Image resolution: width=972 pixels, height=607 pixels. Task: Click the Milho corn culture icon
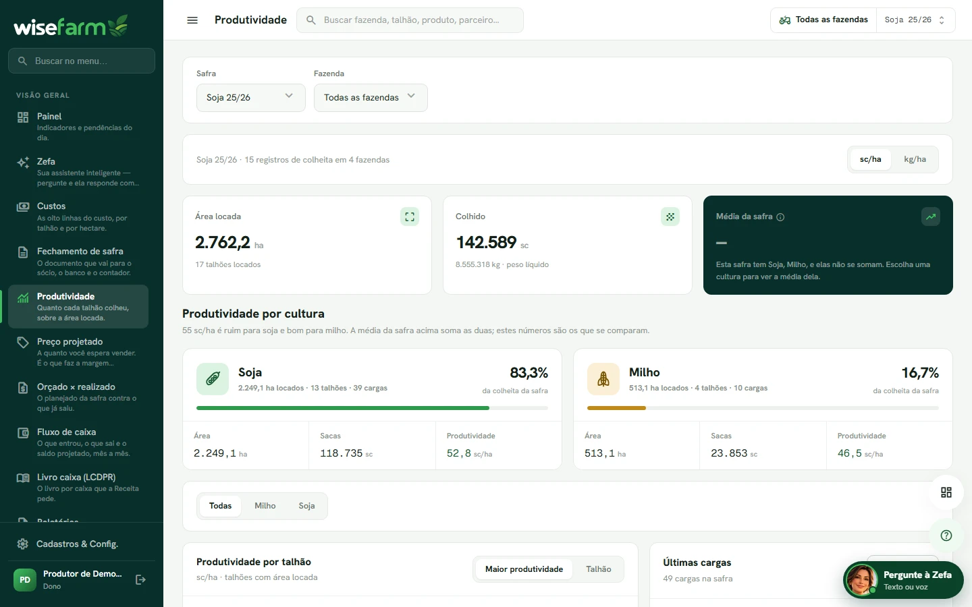coord(603,379)
